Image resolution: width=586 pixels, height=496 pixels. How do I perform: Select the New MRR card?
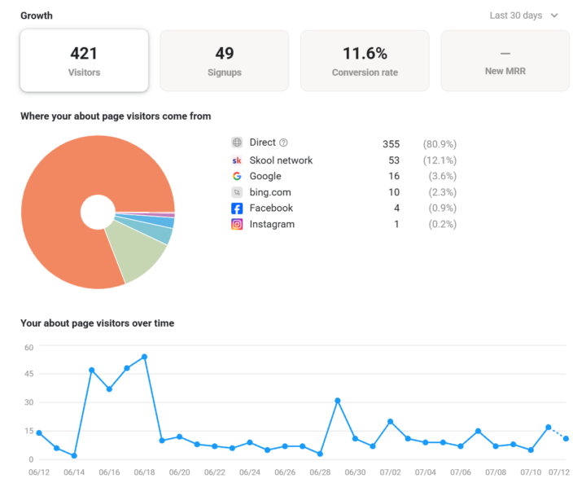pyautogui.click(x=505, y=60)
